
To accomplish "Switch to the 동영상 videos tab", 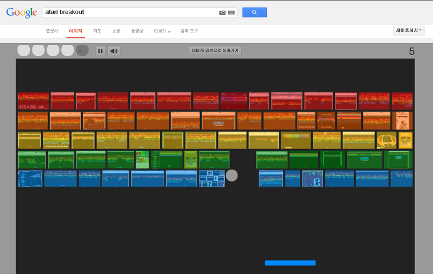I will (137, 31).
